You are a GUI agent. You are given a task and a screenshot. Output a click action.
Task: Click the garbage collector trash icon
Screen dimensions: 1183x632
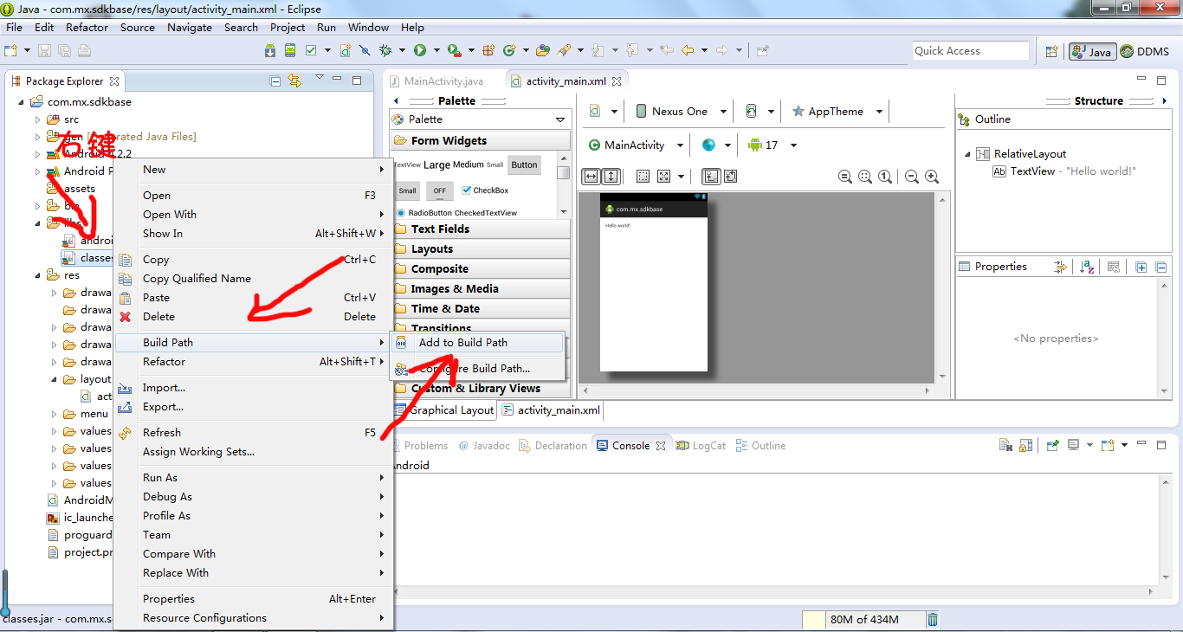tap(932, 619)
